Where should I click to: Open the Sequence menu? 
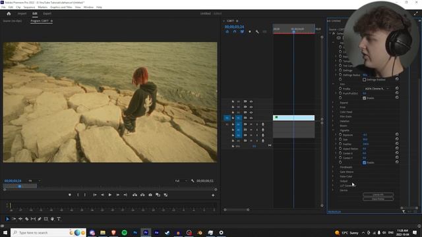tap(29, 7)
